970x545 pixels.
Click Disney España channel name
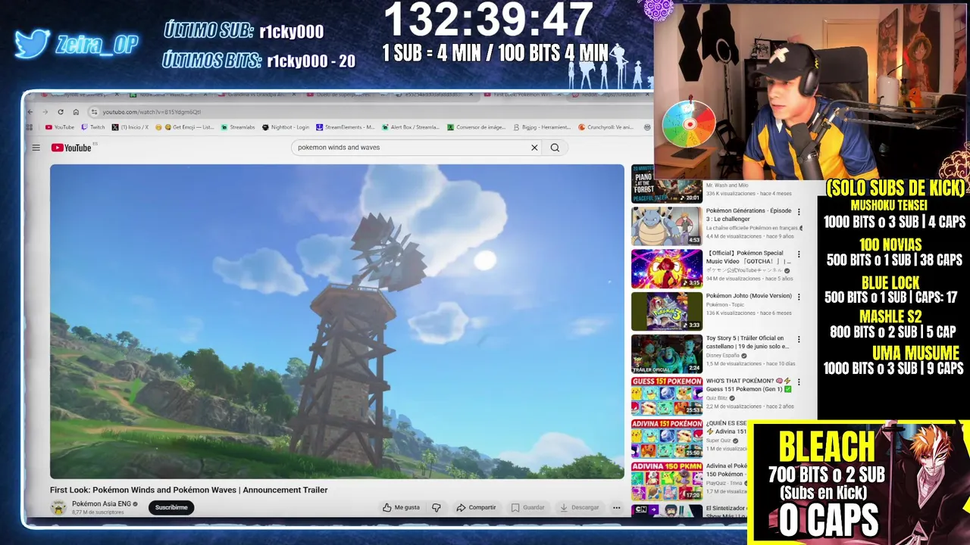click(x=723, y=356)
